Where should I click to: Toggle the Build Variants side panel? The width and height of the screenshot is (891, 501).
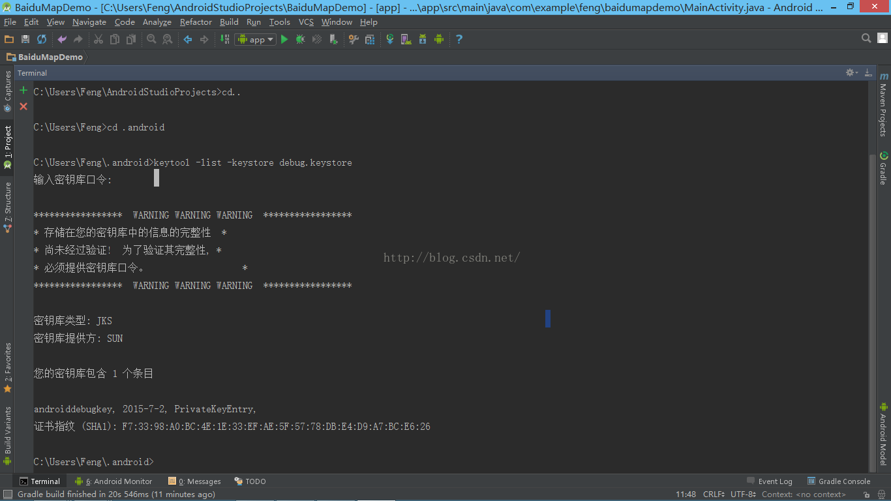click(x=7, y=436)
